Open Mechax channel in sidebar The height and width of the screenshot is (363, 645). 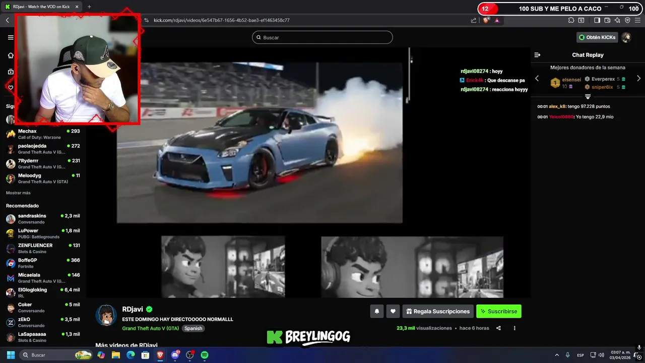tap(43, 134)
